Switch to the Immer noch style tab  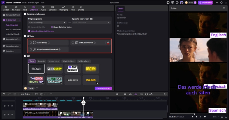(x=54, y=61)
